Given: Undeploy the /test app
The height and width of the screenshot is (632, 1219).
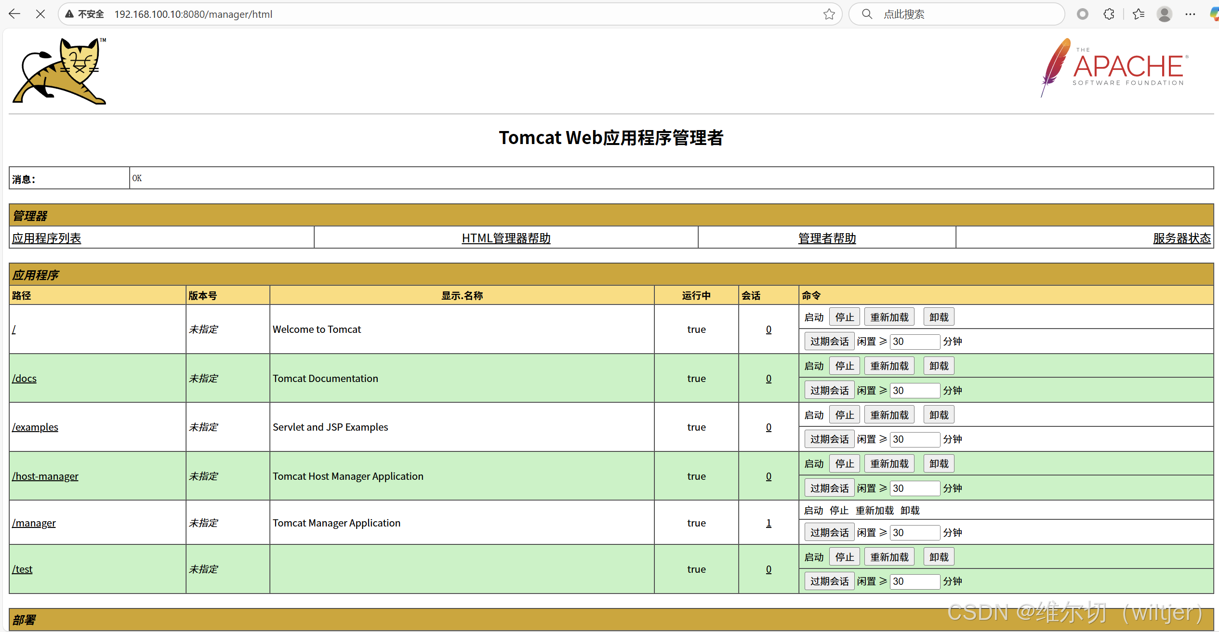Looking at the screenshot, I should (x=939, y=557).
